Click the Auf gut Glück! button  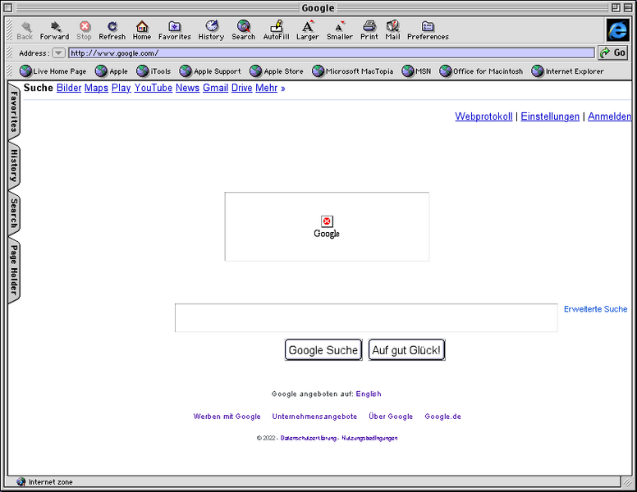406,350
